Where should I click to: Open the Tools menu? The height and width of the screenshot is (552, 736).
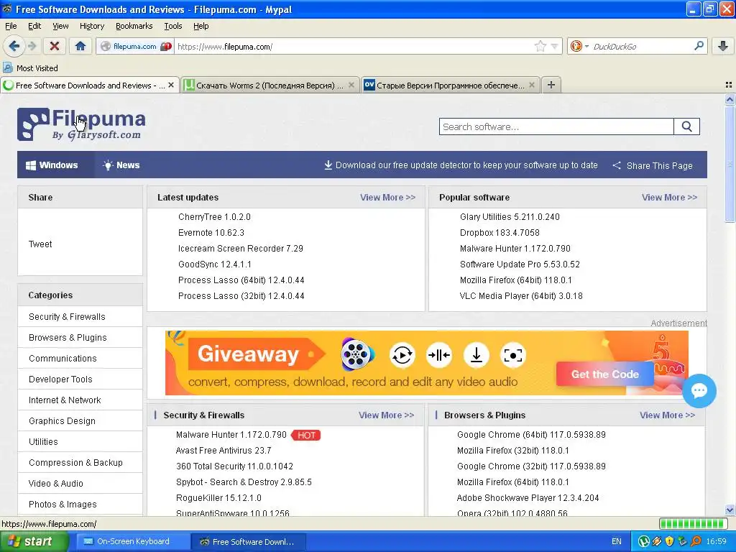(173, 26)
